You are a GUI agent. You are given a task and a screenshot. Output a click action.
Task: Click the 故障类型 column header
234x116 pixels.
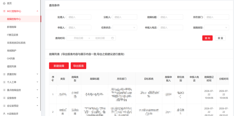coord(75,79)
